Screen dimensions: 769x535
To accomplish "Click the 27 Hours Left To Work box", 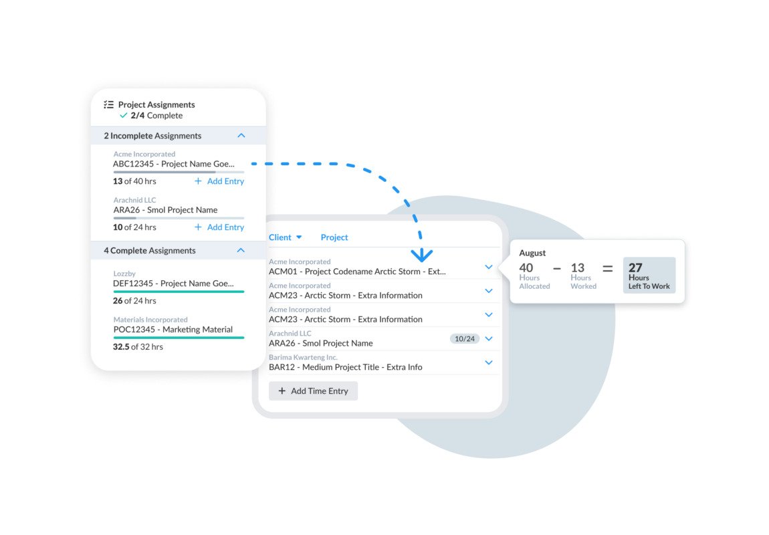I will [x=649, y=276].
